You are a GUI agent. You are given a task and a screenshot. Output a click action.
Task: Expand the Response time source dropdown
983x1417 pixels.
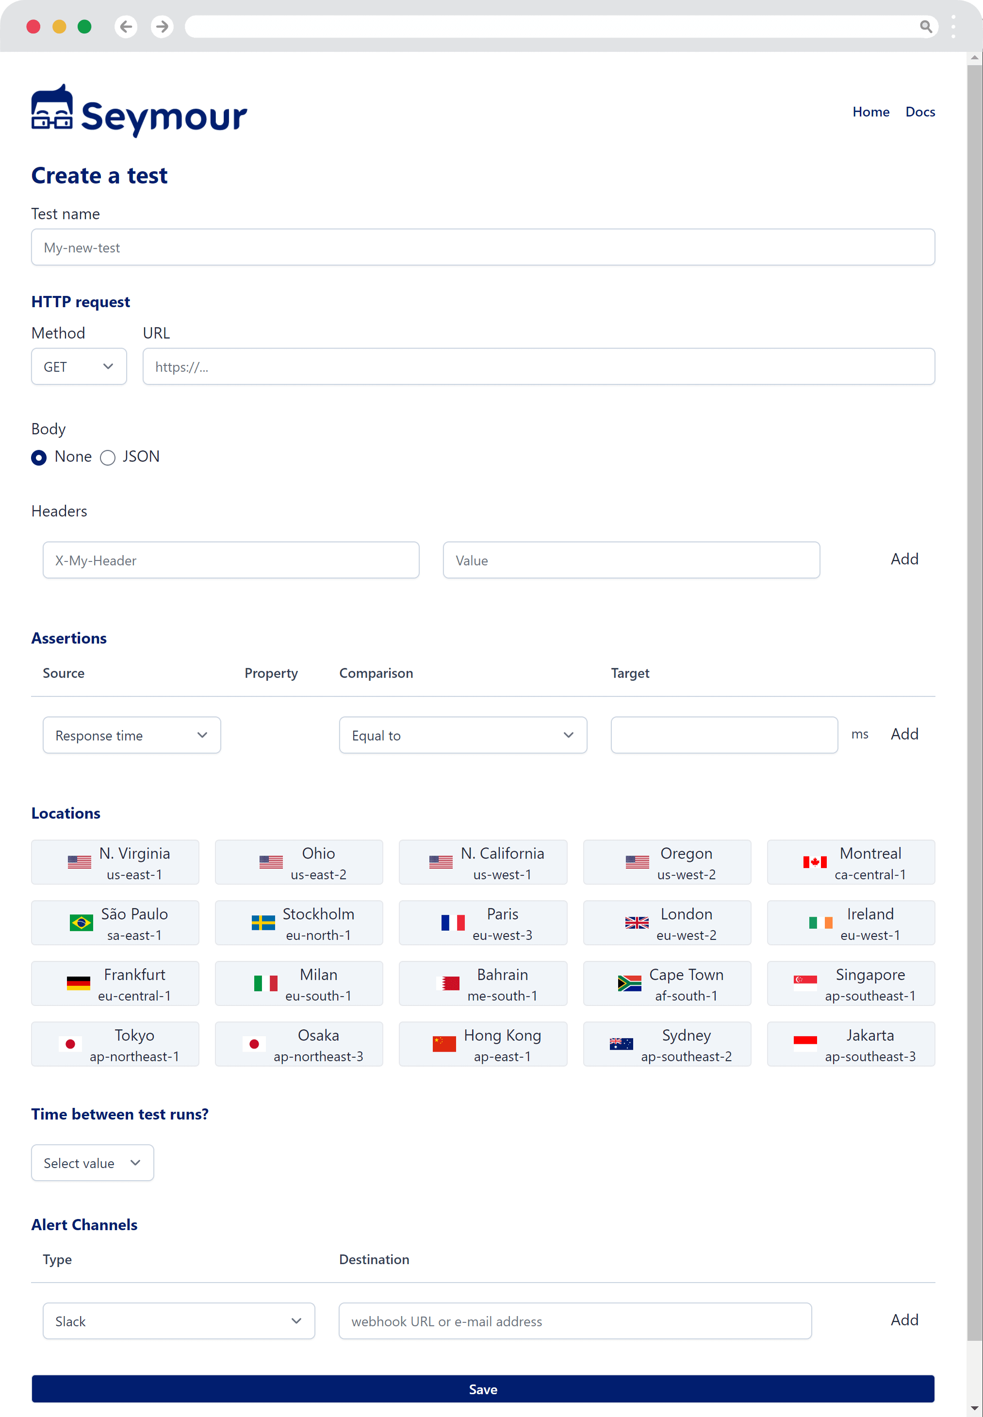pyautogui.click(x=132, y=735)
